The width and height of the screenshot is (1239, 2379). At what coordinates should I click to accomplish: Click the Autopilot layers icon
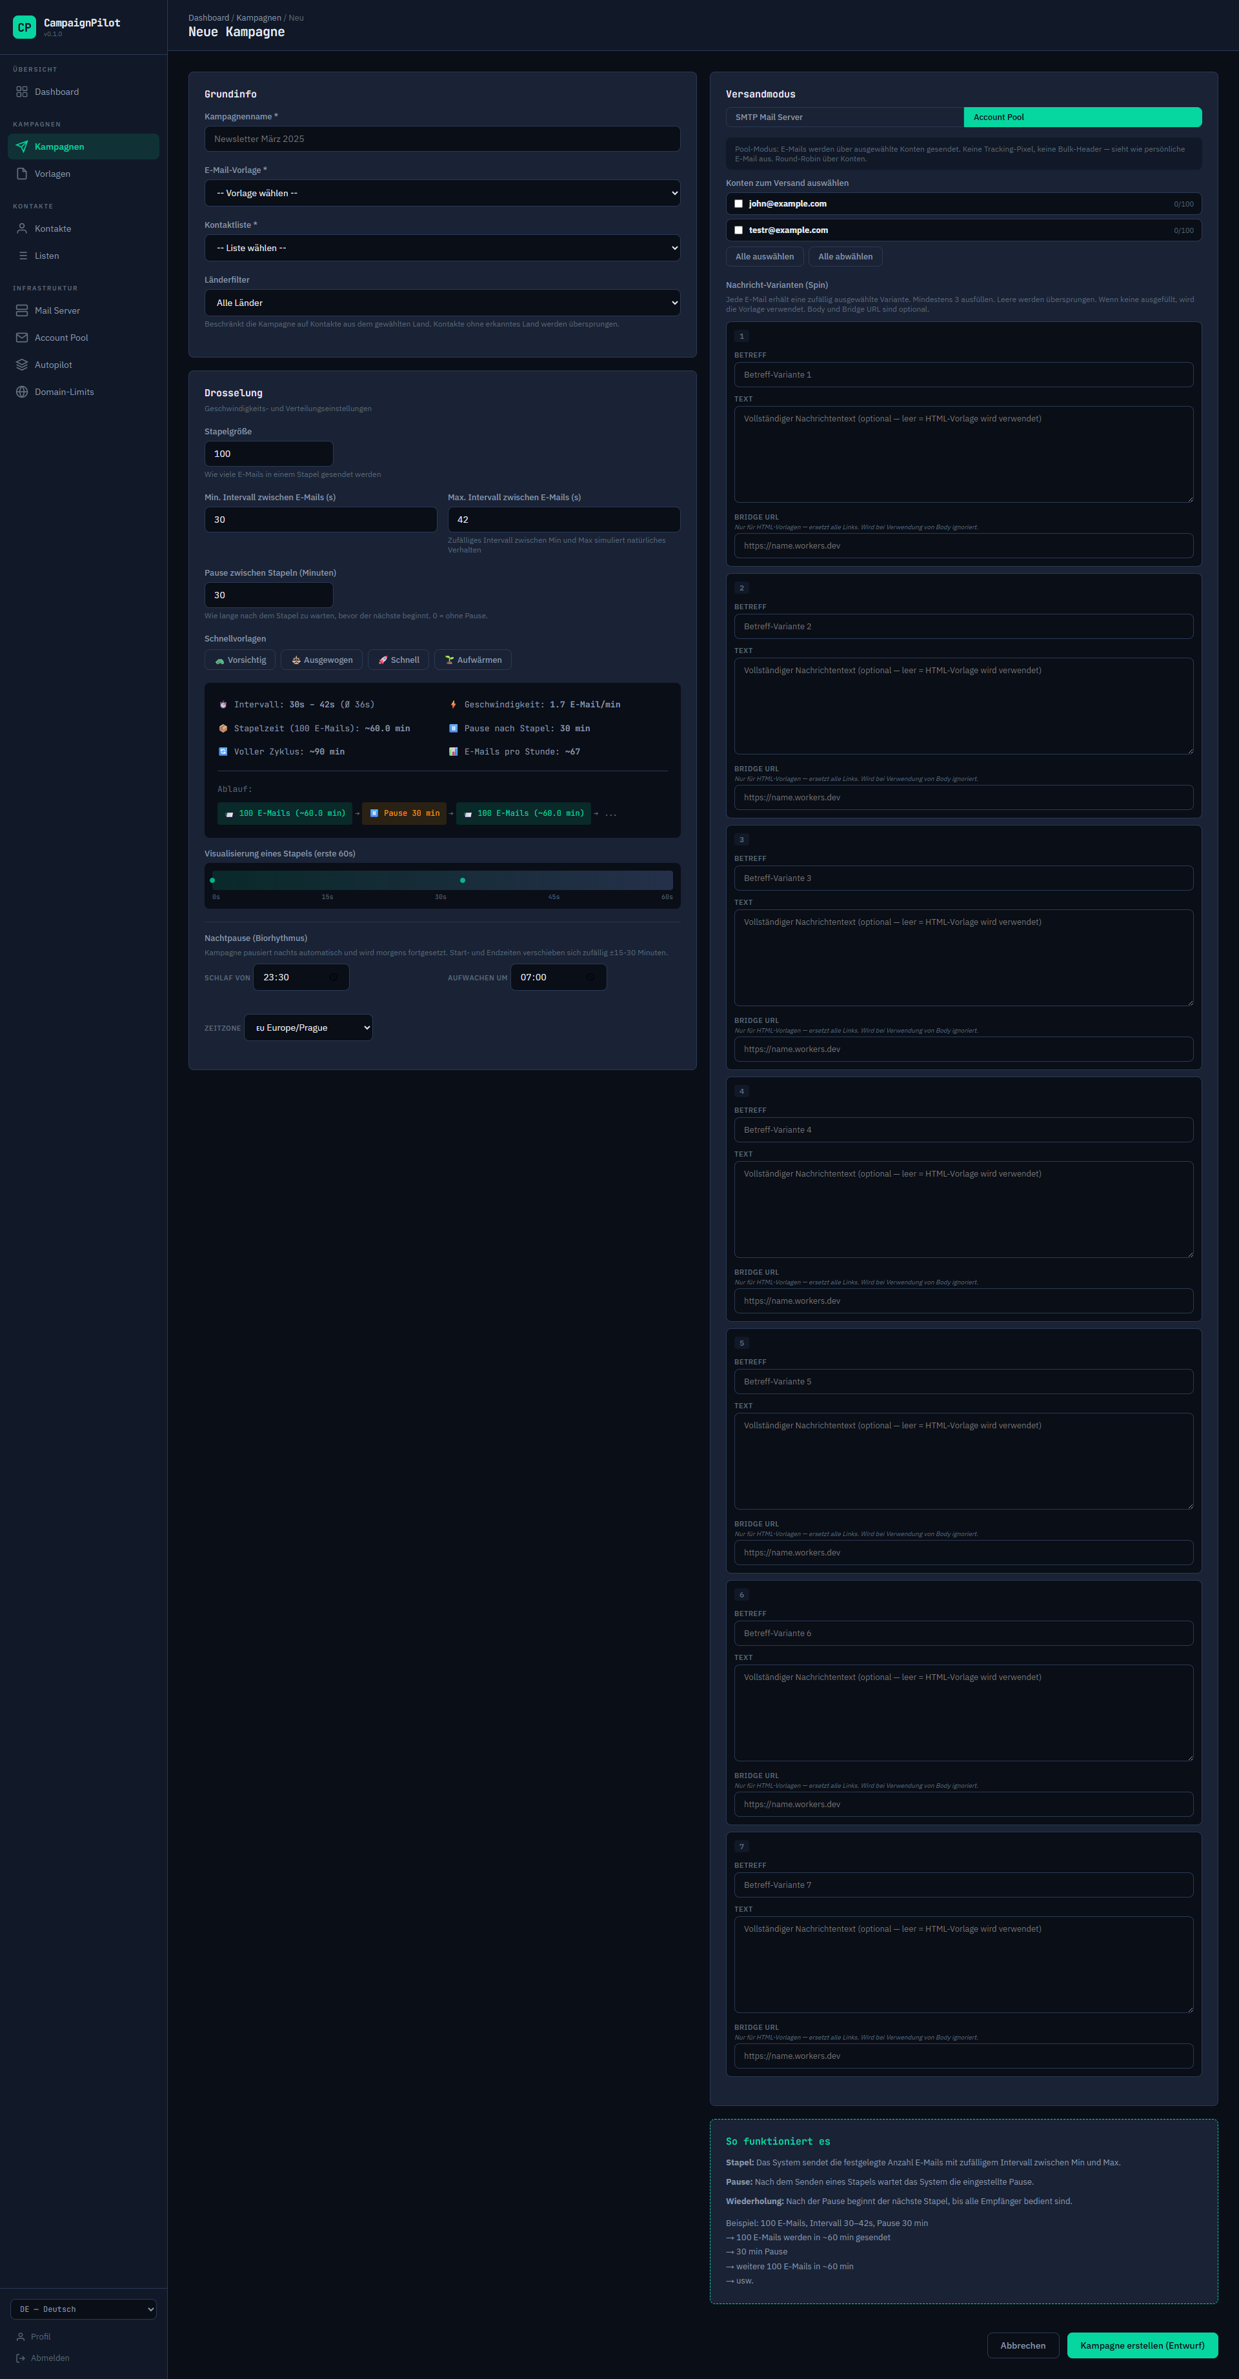(22, 365)
